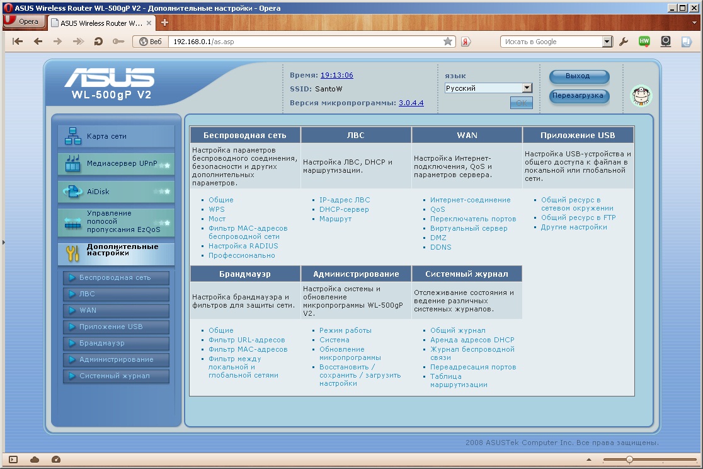Click the Перезагрузка reboot button

(579, 96)
